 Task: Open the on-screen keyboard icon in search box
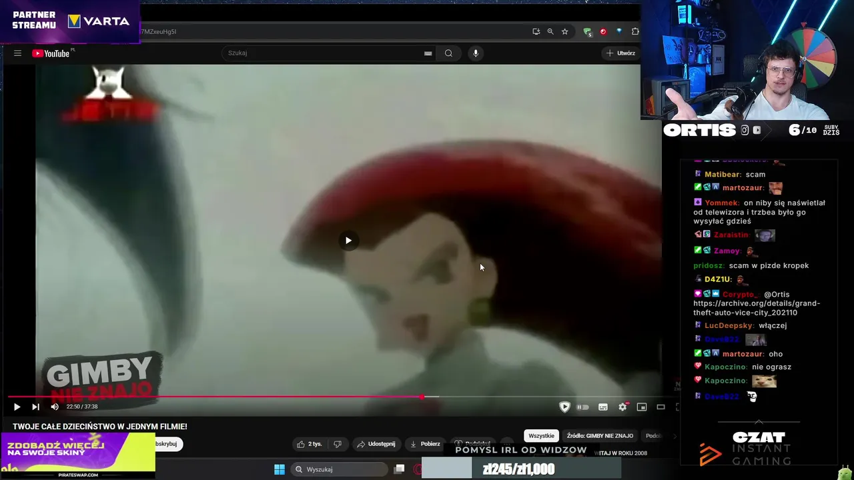coord(428,53)
